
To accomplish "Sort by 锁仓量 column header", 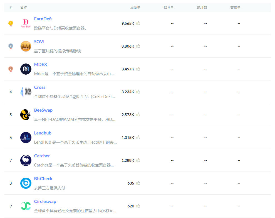I will pyautogui.click(x=169, y=7).
